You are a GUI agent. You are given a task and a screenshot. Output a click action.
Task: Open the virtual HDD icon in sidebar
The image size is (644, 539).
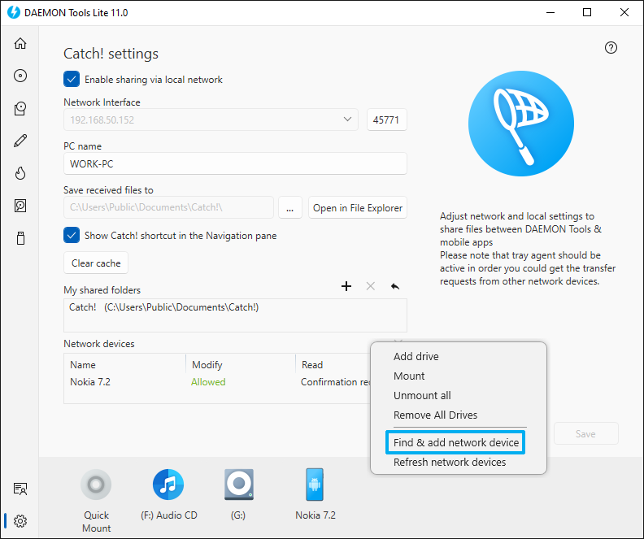20,206
